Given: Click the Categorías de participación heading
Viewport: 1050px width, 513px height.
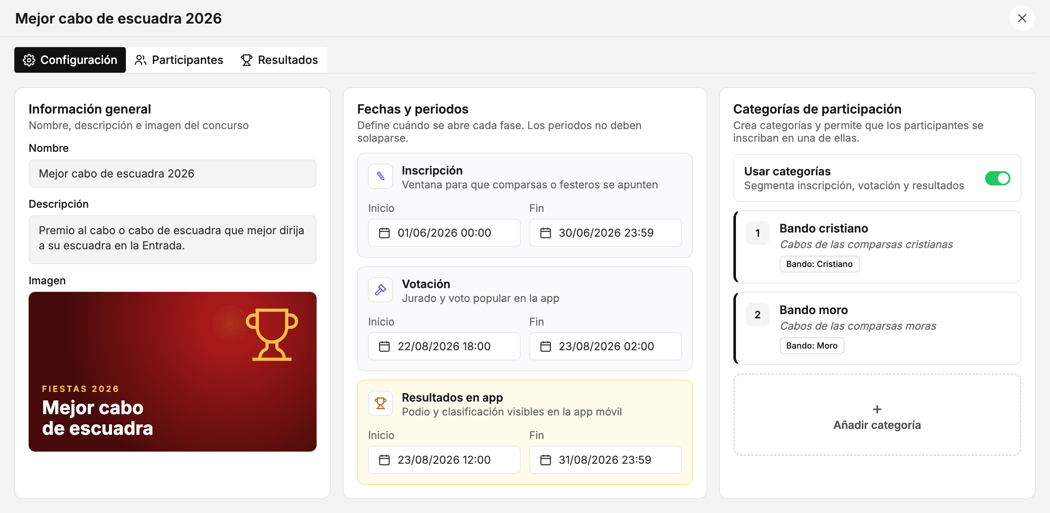Looking at the screenshot, I should click(817, 109).
